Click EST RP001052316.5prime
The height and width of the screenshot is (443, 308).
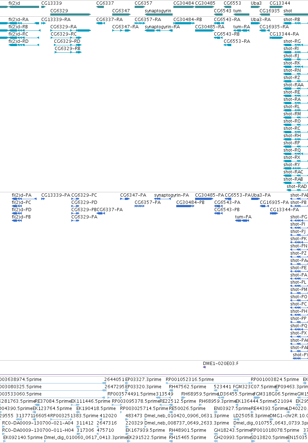click(x=190, y=380)
